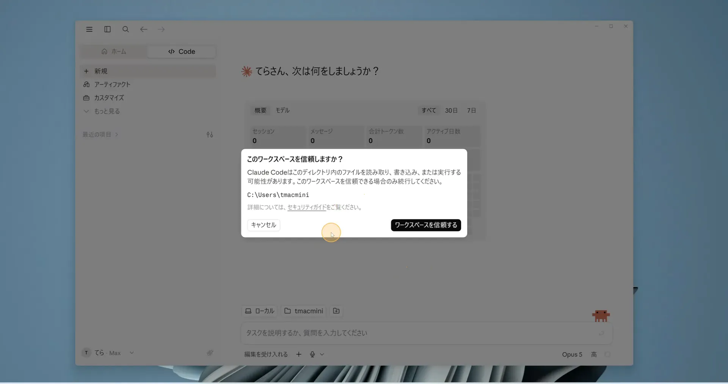Open the 編集を受け入れる mode selector
Image resolution: width=728 pixels, height=384 pixels.
tap(266, 354)
